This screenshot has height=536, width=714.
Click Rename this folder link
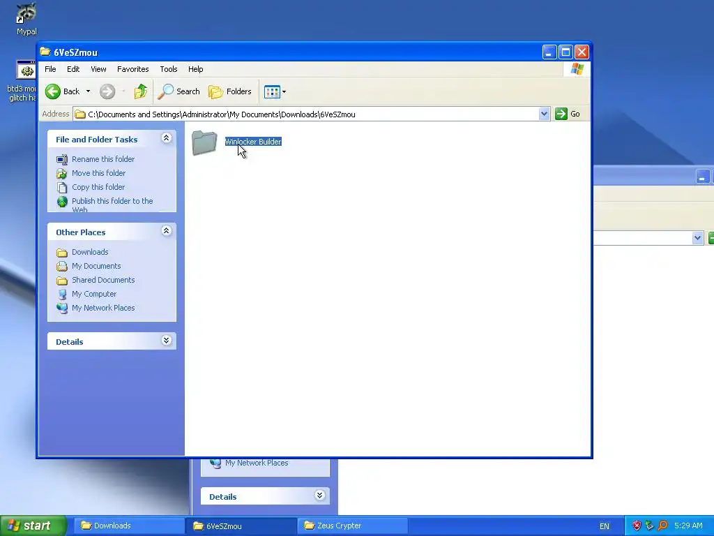point(103,159)
